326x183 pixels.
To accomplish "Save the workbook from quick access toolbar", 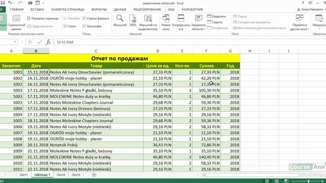I will point(3,3).
